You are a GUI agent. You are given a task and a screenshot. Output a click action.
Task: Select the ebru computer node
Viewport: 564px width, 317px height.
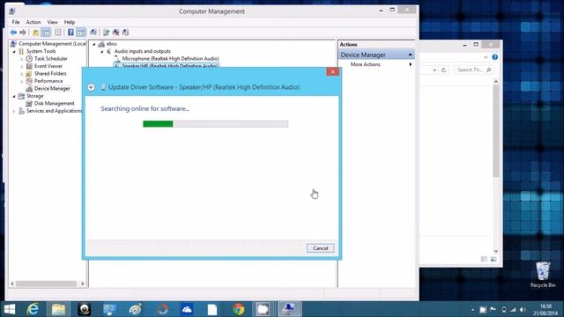[112, 44]
